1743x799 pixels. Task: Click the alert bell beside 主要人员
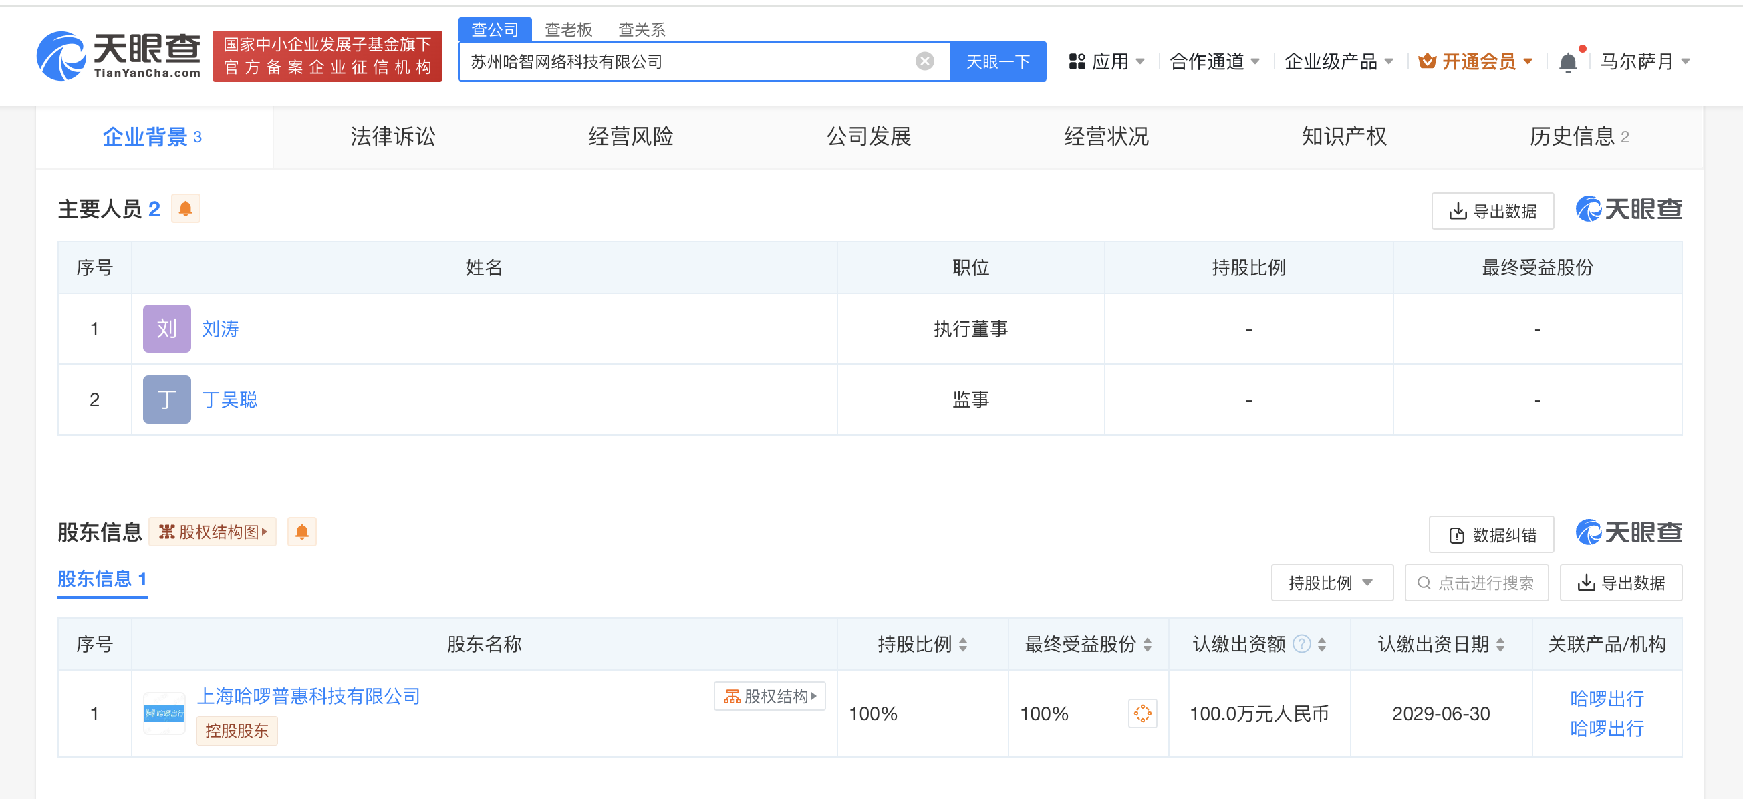185,209
